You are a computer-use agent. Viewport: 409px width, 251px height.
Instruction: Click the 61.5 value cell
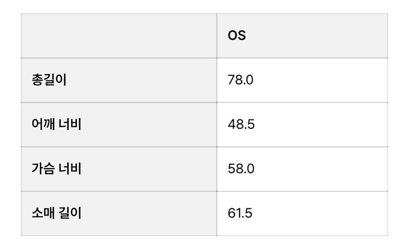(x=240, y=213)
